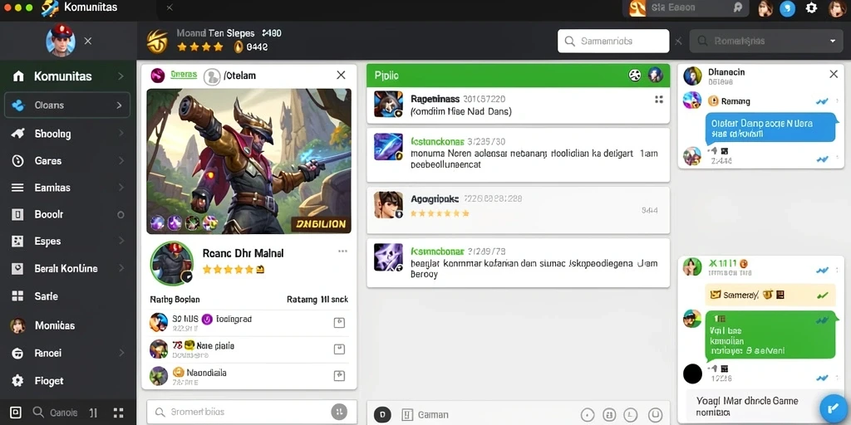Toggle the checkbox next to Naondialla row
Screen dimensions: 851x425
pos(339,375)
